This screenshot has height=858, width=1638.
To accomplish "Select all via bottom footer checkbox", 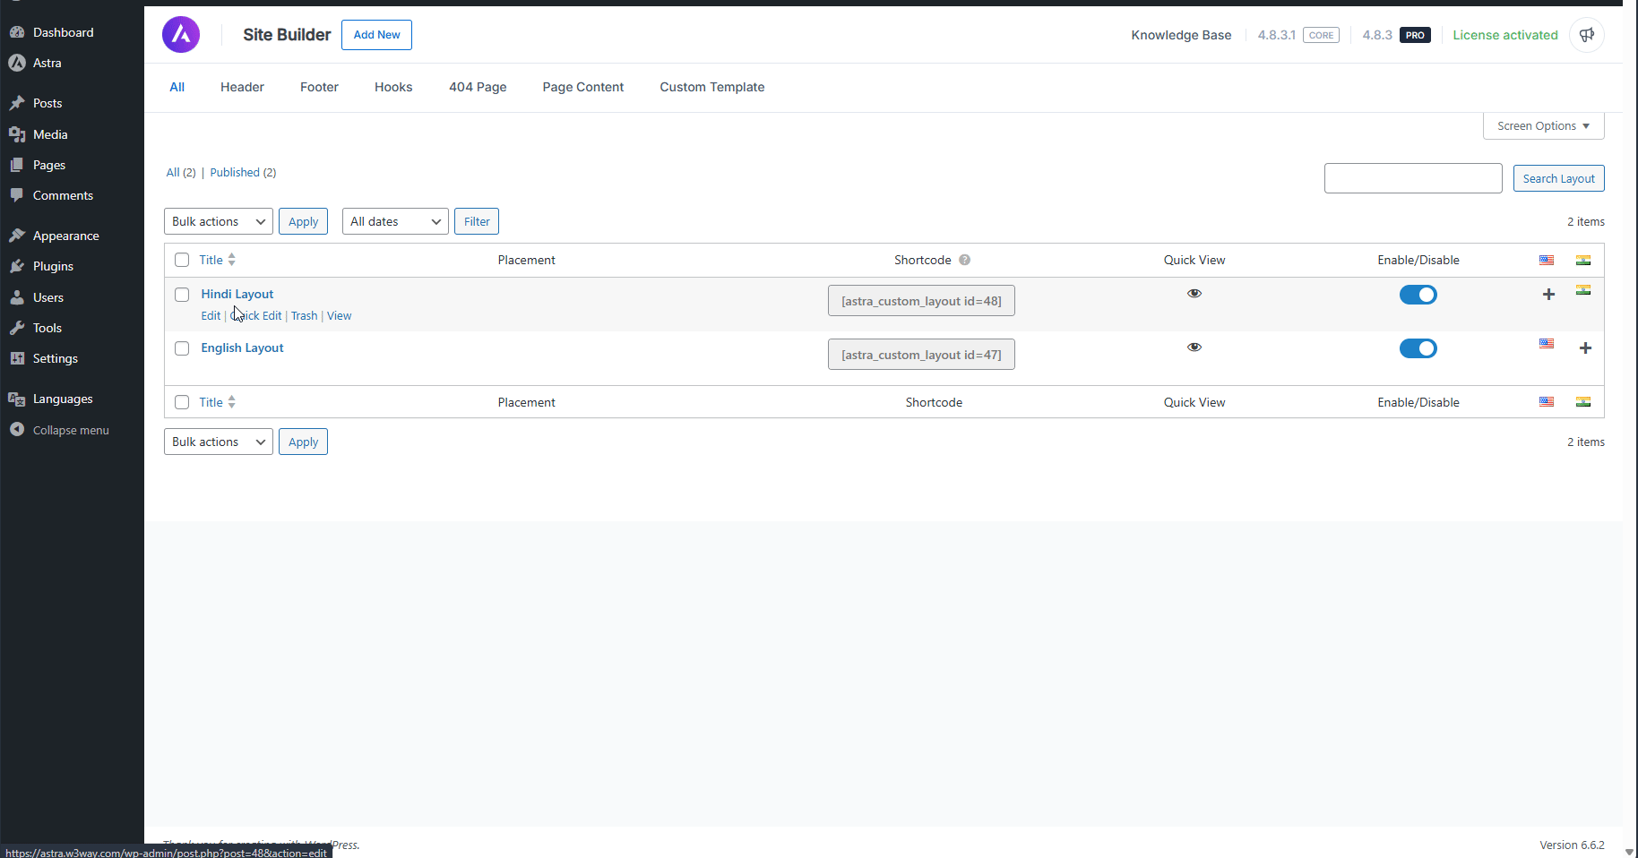I will 182,402.
